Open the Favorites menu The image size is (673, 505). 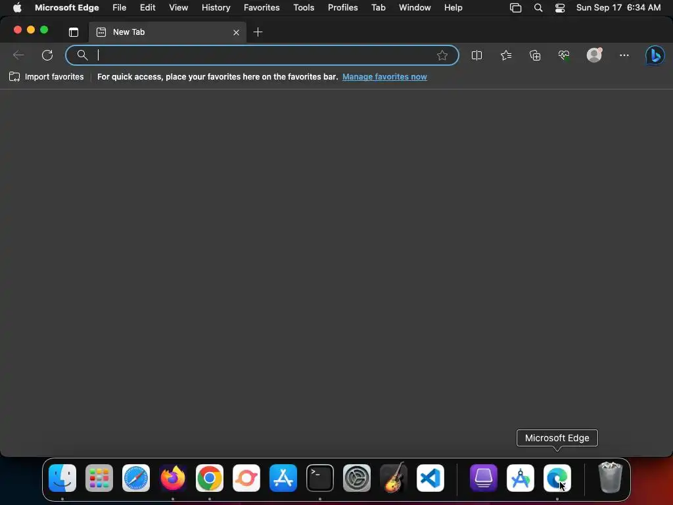[262, 8]
